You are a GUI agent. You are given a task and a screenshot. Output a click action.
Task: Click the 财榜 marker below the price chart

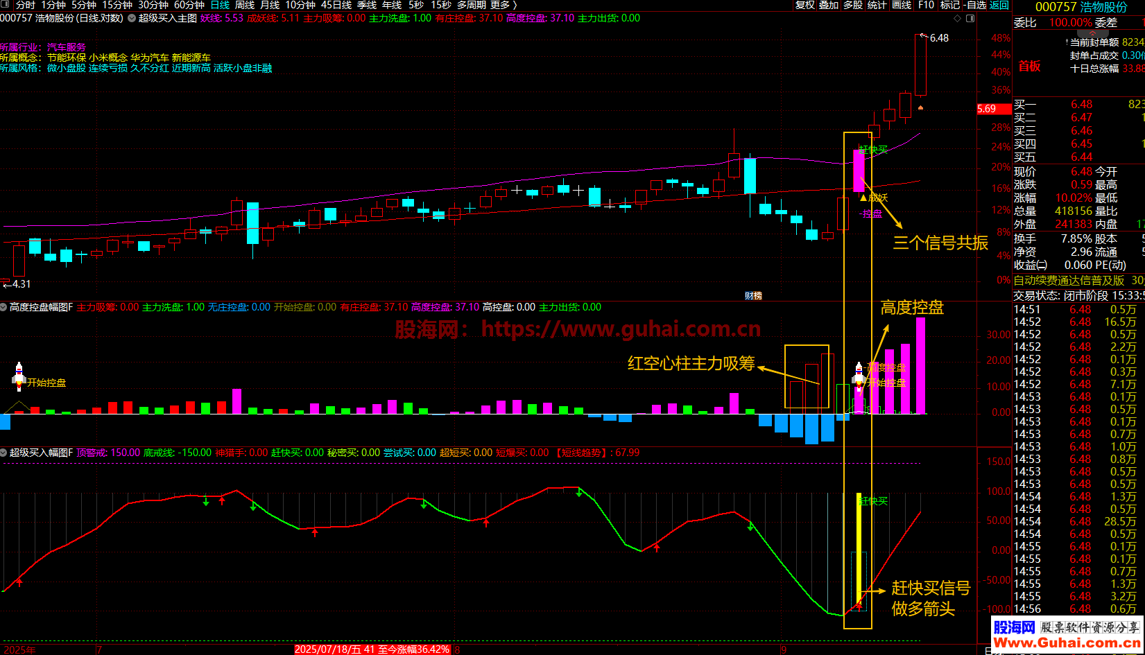[x=753, y=295]
